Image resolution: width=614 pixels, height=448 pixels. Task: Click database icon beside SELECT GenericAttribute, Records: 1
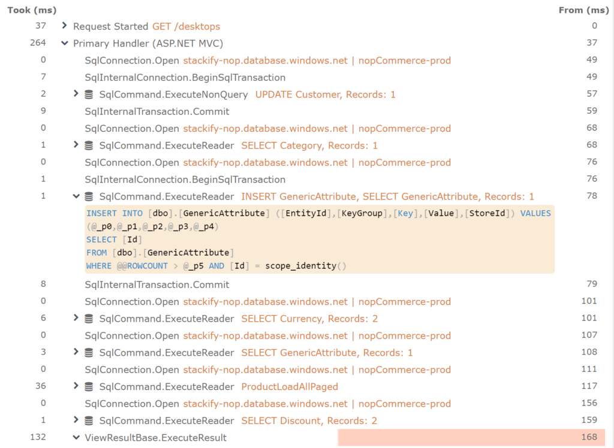[x=89, y=353]
